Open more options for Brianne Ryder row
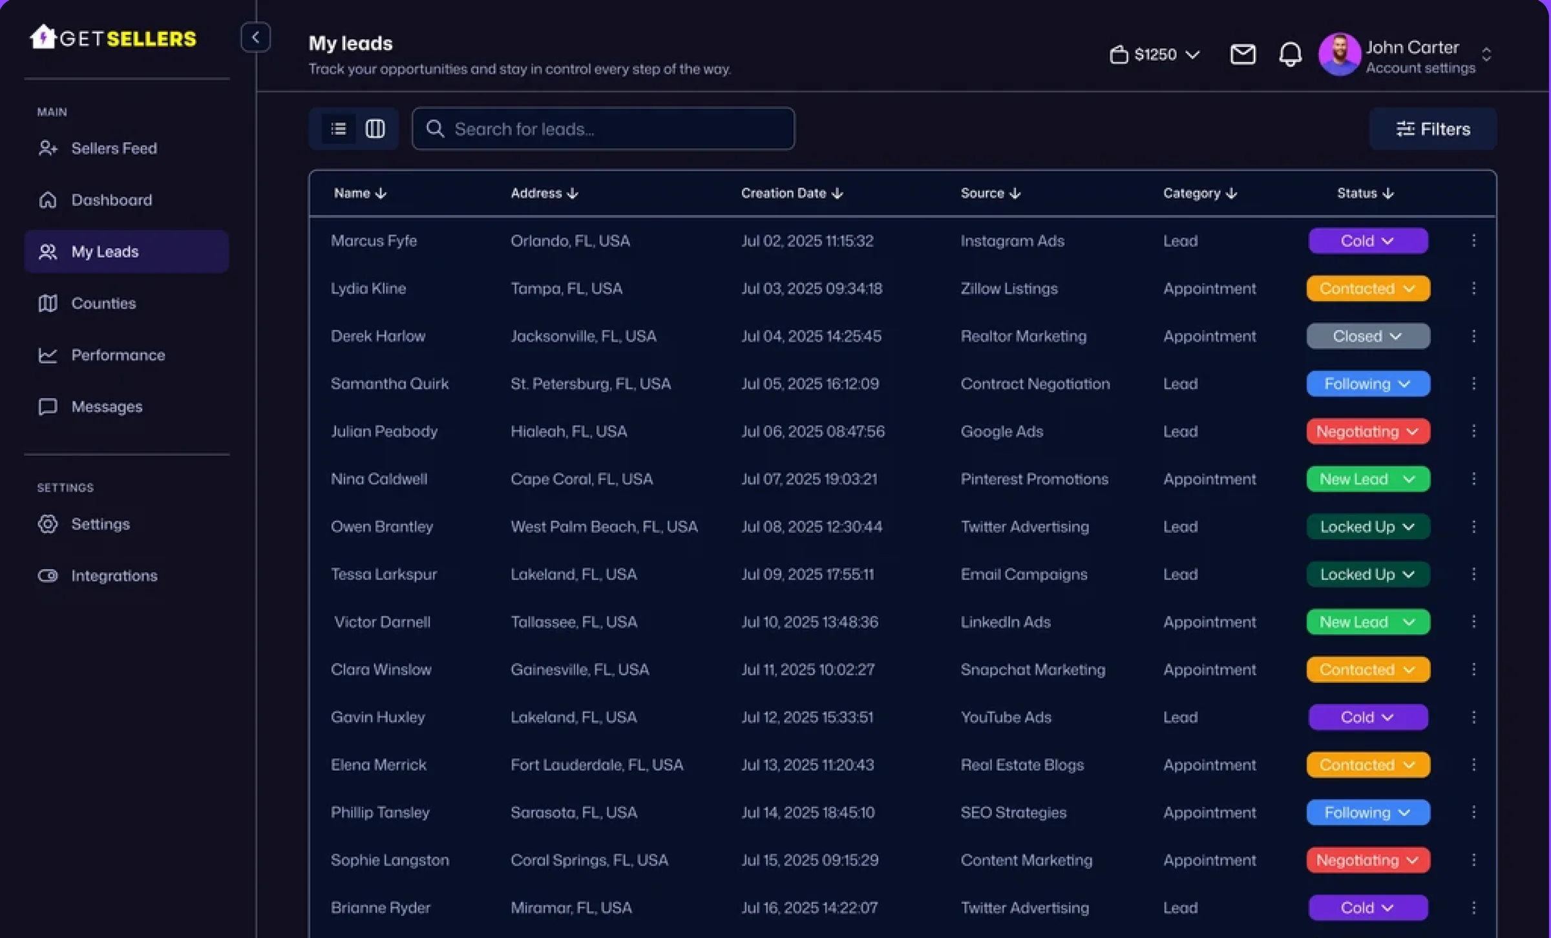 click(1473, 908)
